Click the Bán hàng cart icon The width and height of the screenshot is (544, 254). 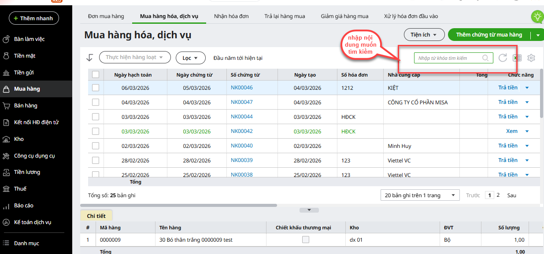pyautogui.click(x=6, y=106)
